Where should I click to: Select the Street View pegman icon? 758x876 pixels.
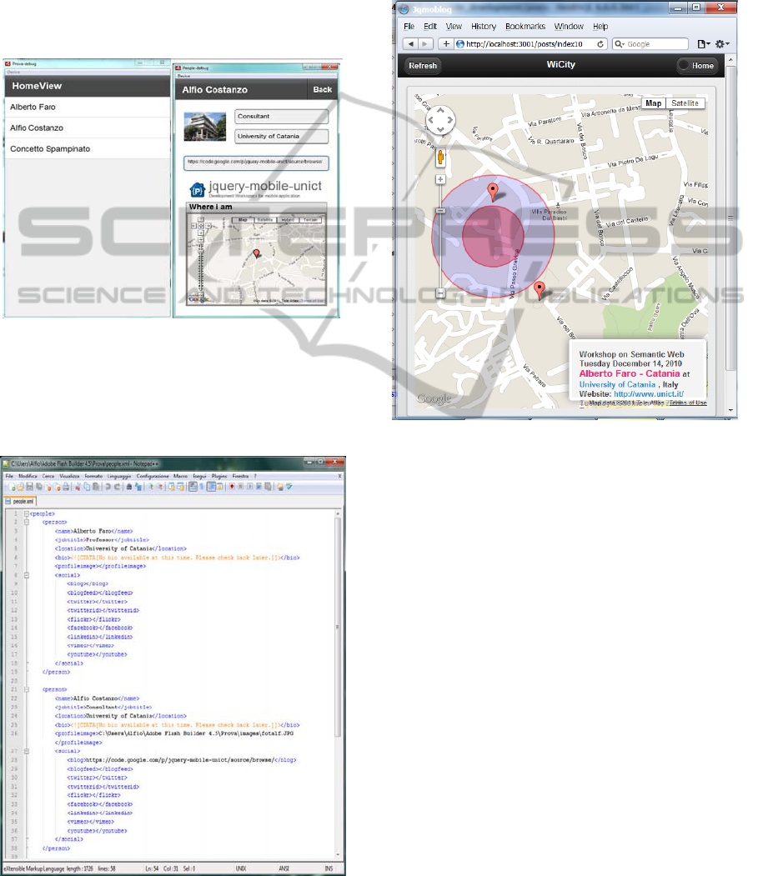click(440, 158)
